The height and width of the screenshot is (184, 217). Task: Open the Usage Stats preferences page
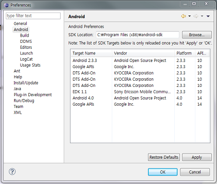pos(30,65)
